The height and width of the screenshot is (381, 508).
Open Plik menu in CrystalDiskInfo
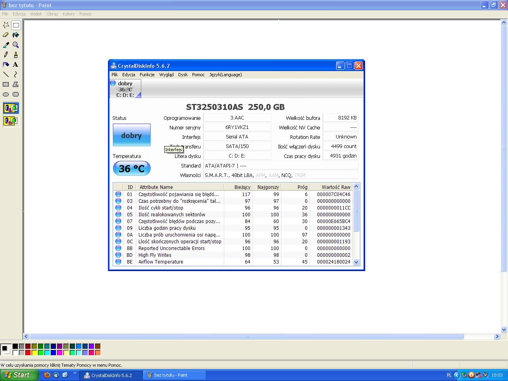click(x=115, y=75)
